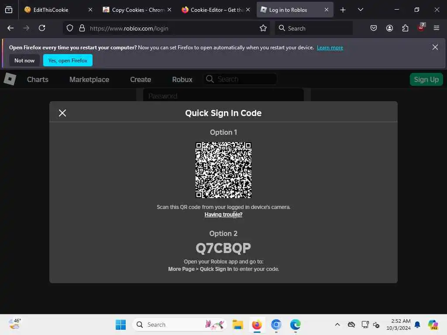Click the Roblox site Search box
This screenshot has height=335, width=447.
click(240, 79)
